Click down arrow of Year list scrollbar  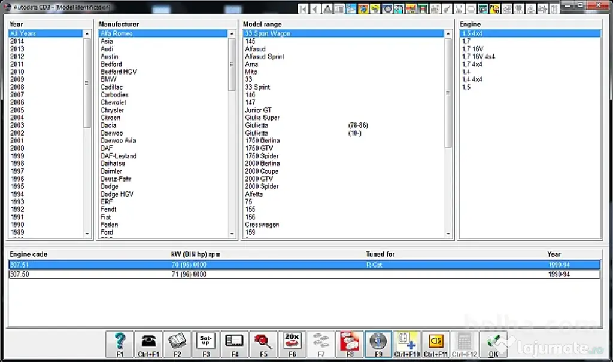click(87, 234)
